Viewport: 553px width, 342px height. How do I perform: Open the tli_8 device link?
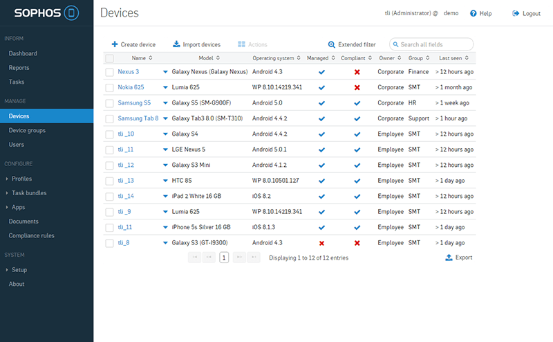(124, 243)
